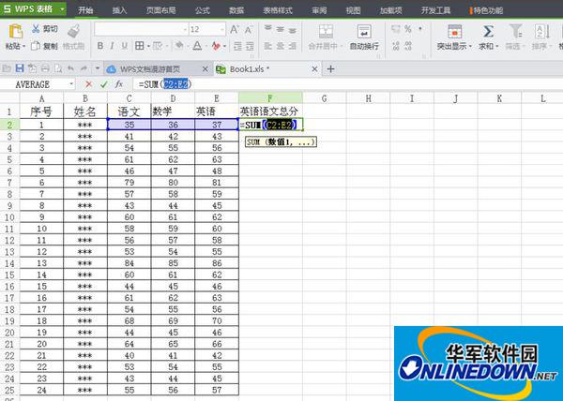Click the Sum (求和) sigma icon

[x=488, y=32]
